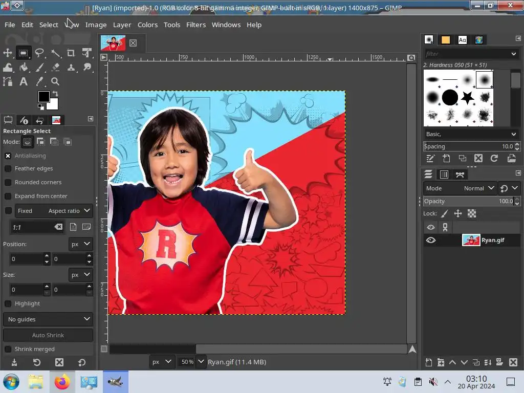Enable Shrink merged checkbox

point(8,349)
